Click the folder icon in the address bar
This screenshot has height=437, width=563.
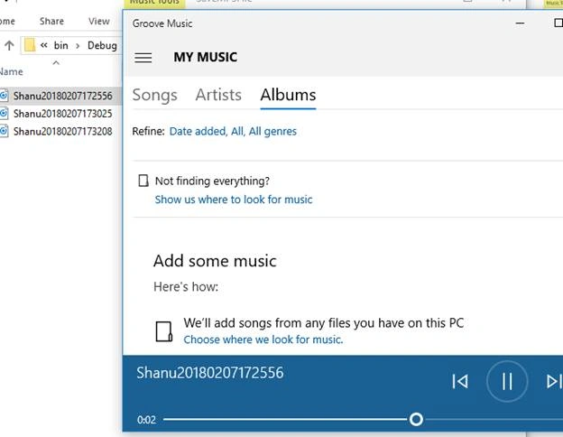pyautogui.click(x=30, y=45)
